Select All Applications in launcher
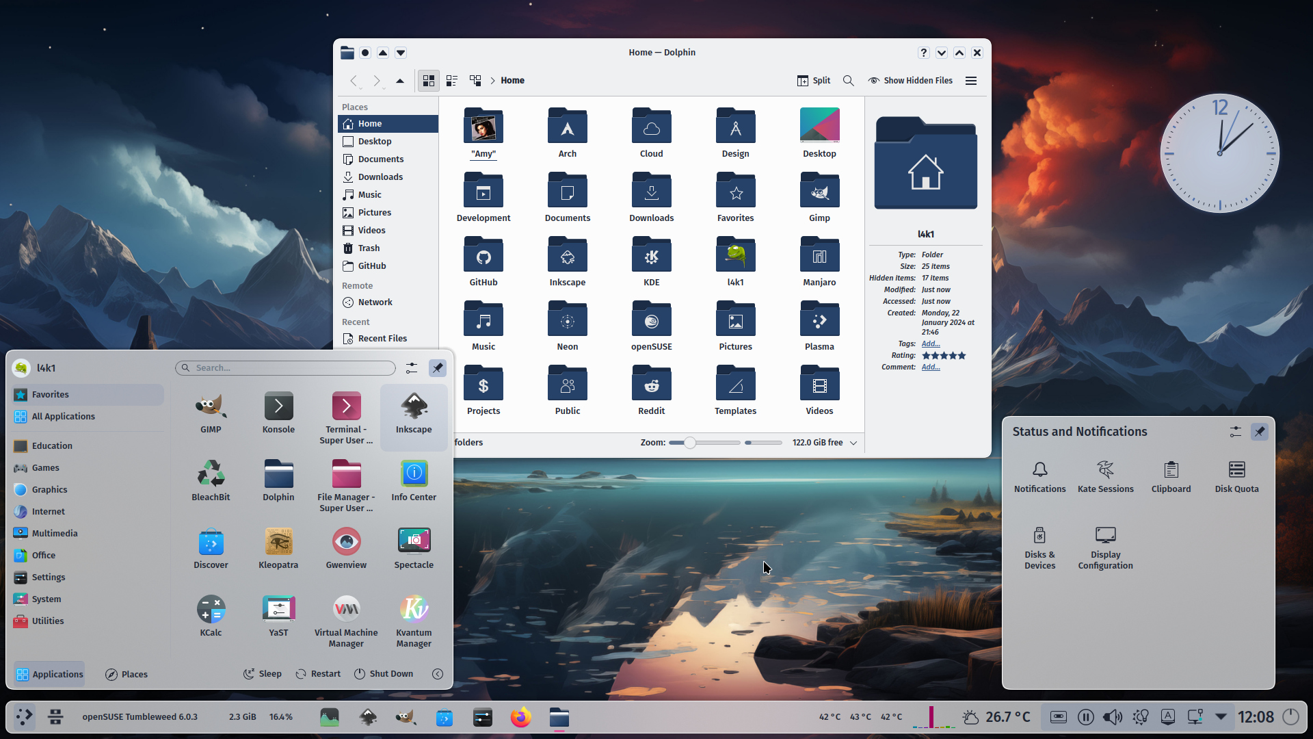 click(x=87, y=417)
